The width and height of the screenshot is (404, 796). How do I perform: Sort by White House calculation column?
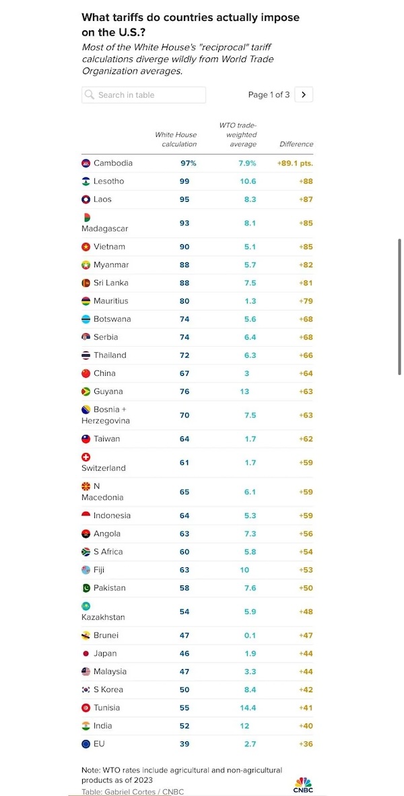(176, 140)
